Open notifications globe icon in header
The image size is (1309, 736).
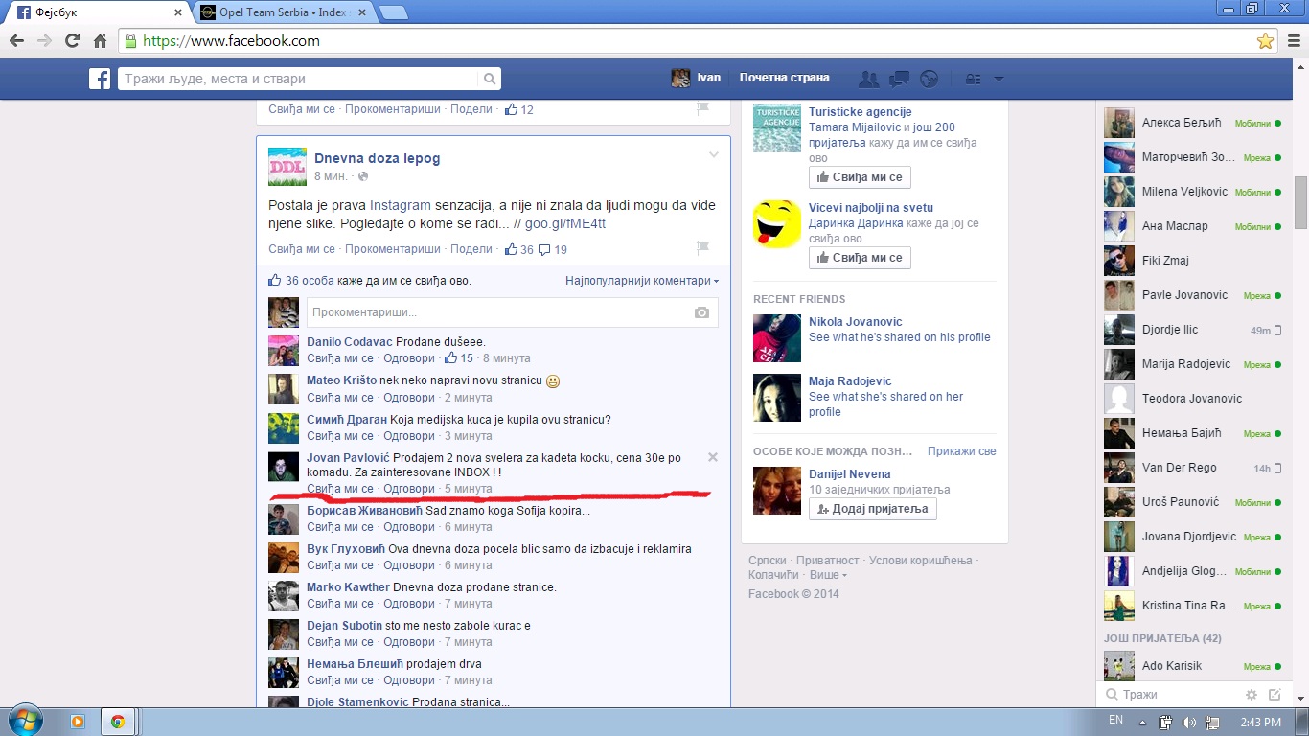pos(928,79)
